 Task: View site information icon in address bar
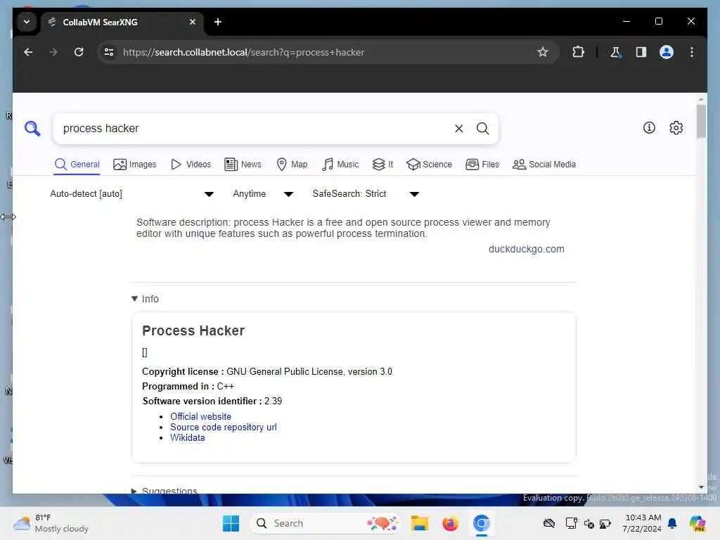coord(109,52)
